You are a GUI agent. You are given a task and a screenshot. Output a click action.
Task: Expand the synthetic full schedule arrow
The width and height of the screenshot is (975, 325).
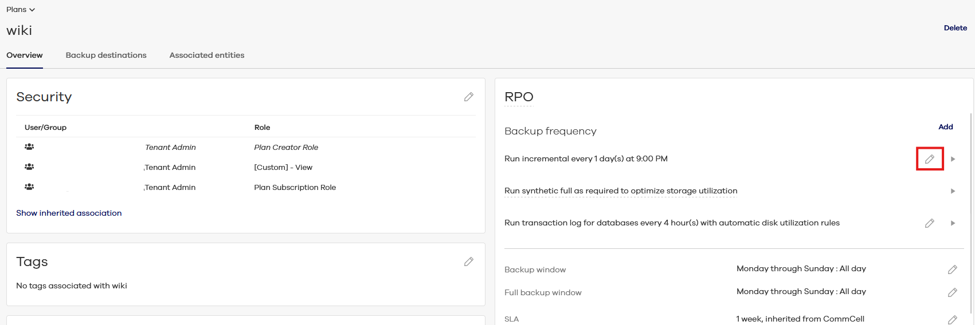click(953, 191)
